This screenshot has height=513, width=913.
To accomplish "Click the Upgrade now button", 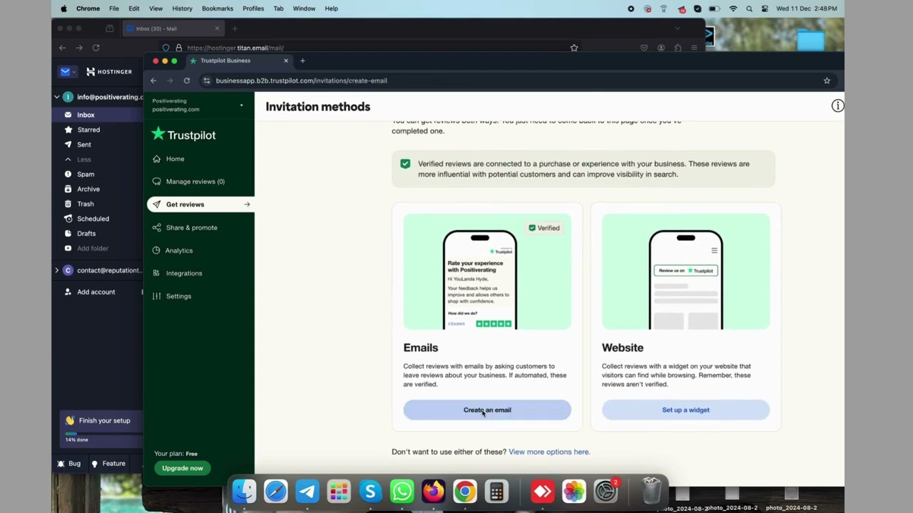I will click(183, 468).
